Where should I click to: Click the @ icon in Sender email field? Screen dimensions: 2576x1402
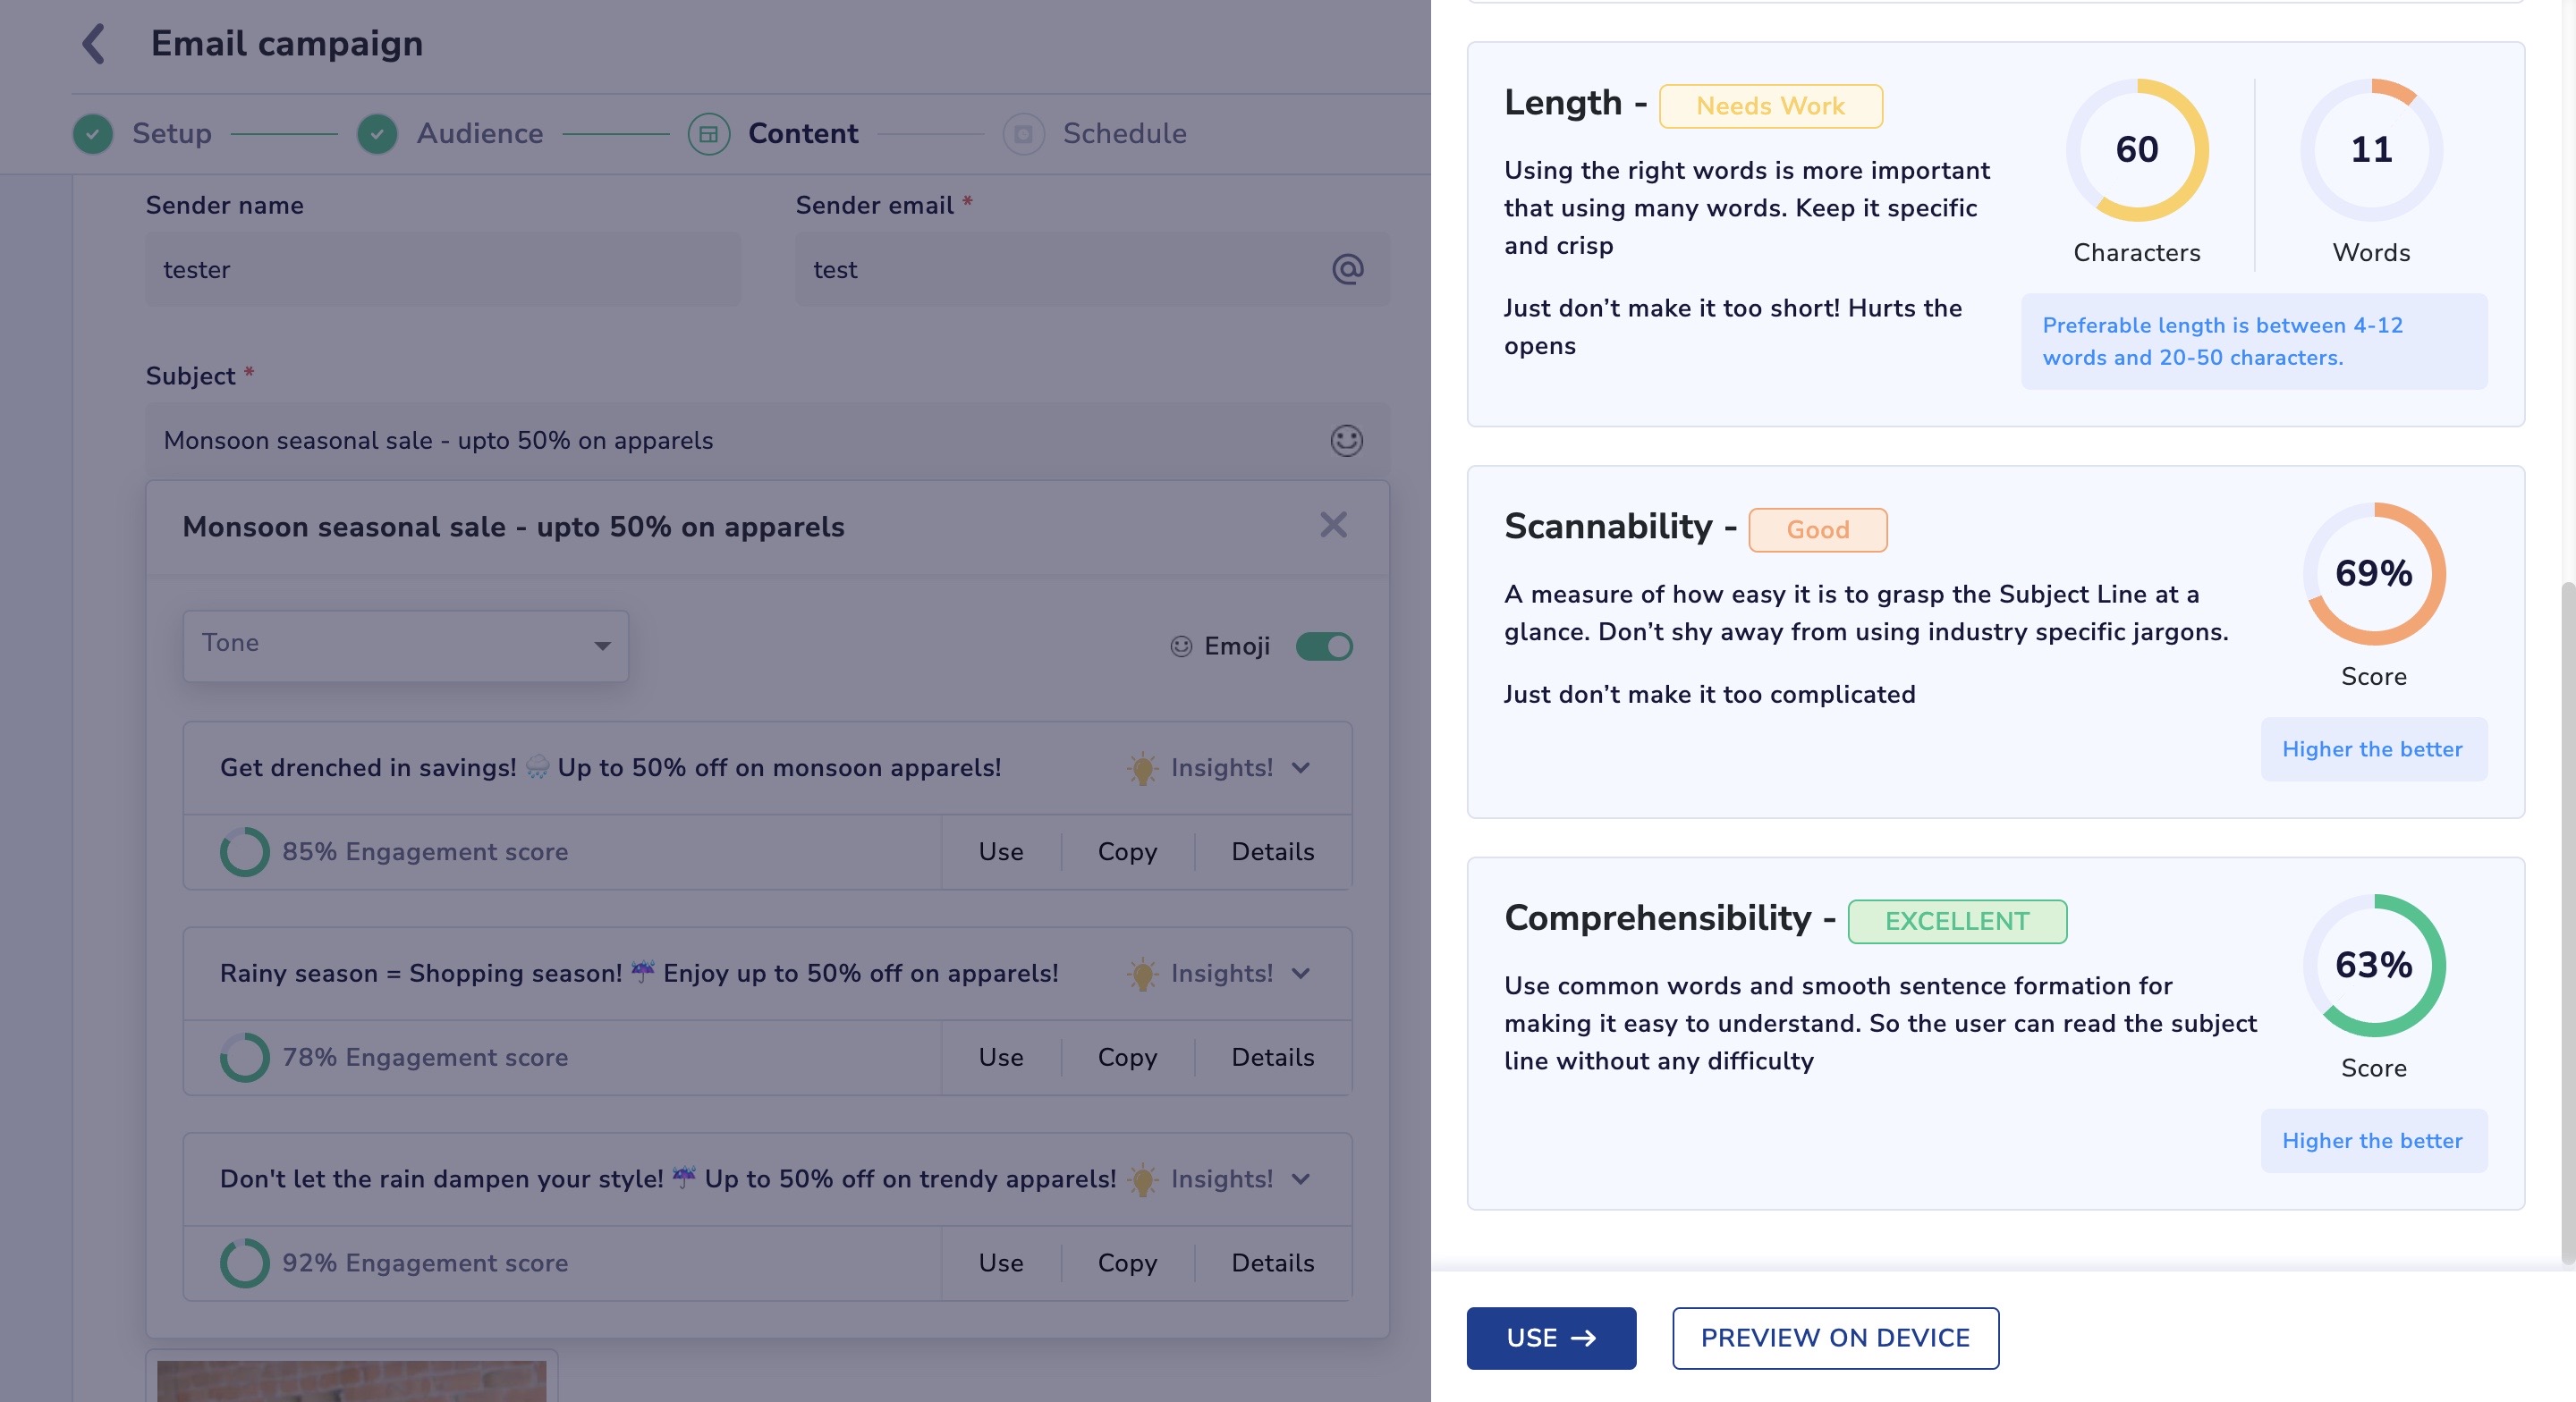coord(1347,269)
